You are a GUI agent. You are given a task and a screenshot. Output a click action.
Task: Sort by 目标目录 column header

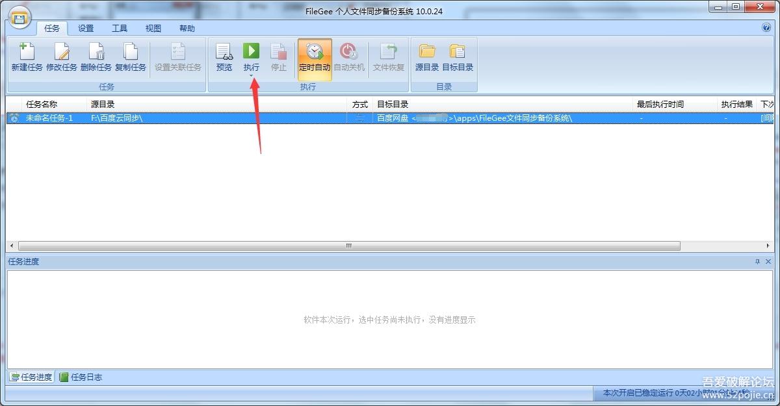503,105
